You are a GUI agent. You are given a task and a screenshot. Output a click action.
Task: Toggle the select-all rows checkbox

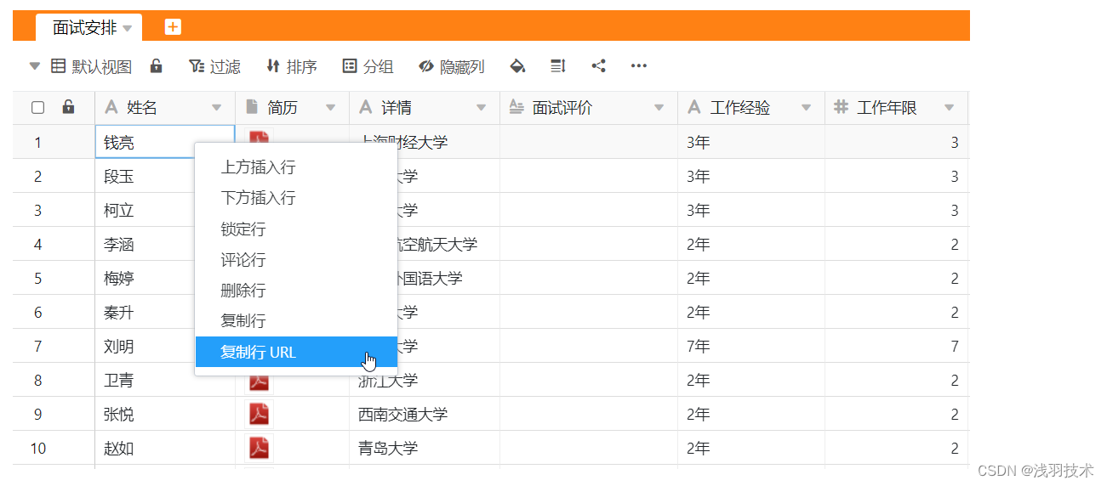pos(37,107)
